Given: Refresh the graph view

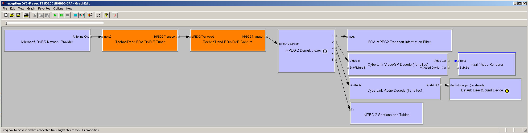Looking at the screenshot, I should 98,15.
